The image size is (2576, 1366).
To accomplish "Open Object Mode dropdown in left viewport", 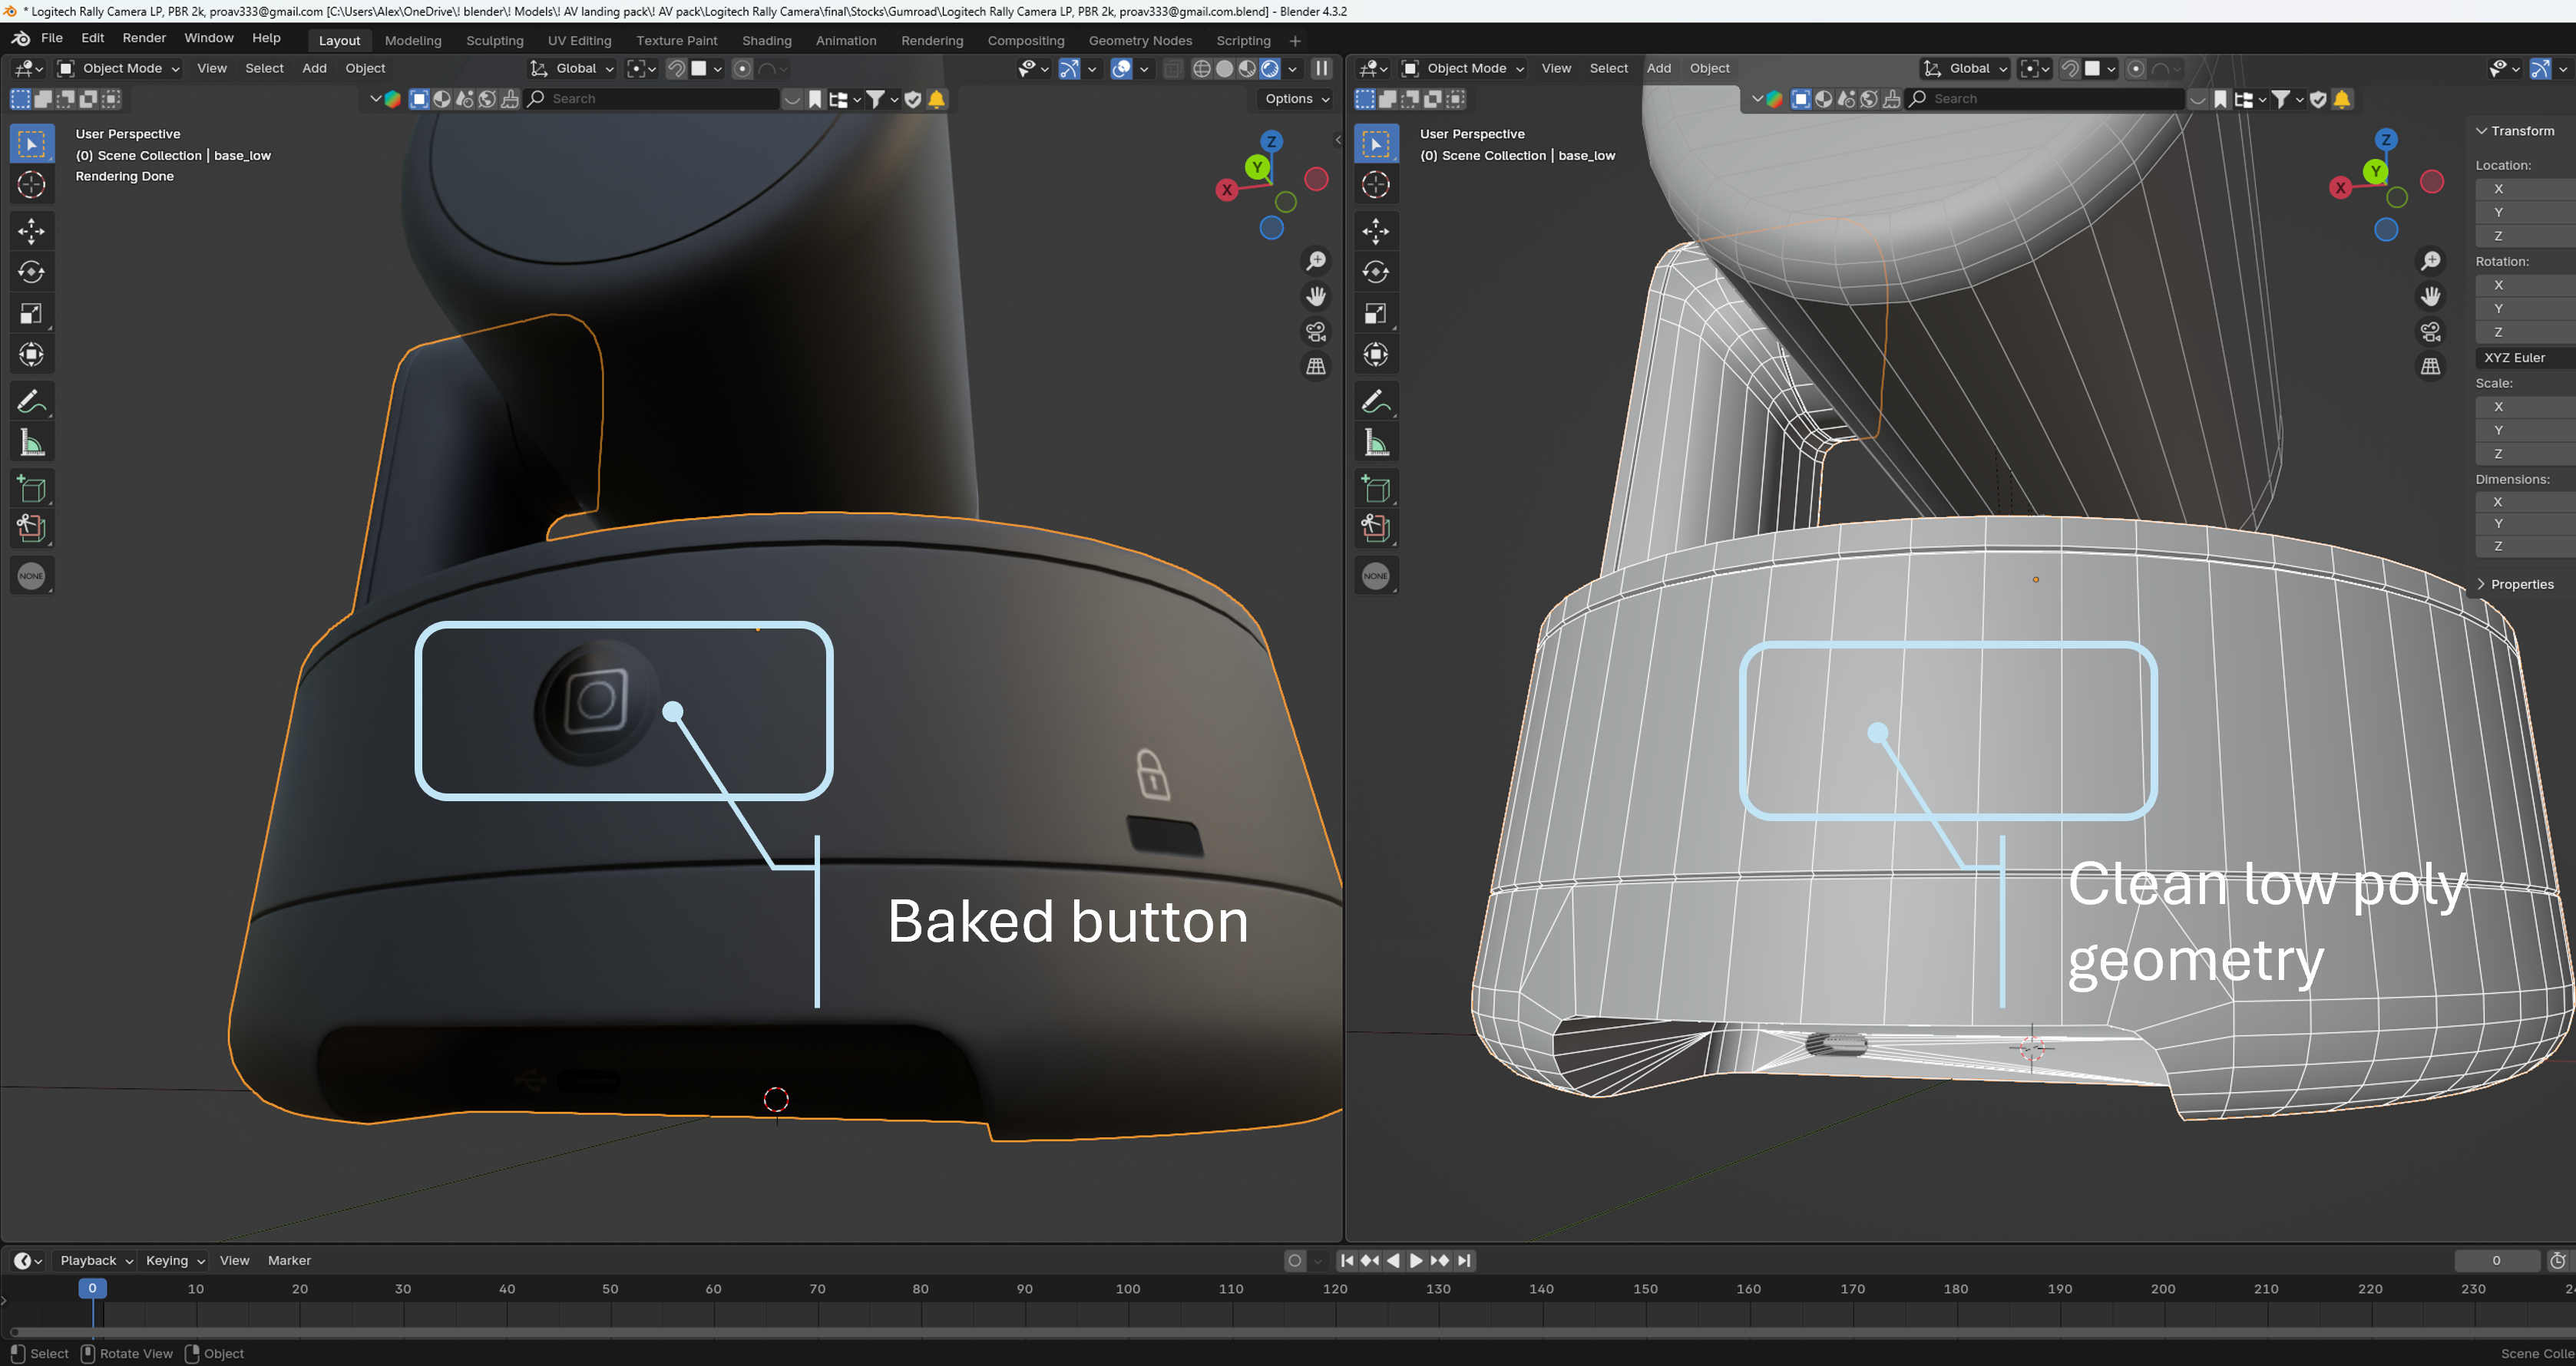I will [x=120, y=68].
